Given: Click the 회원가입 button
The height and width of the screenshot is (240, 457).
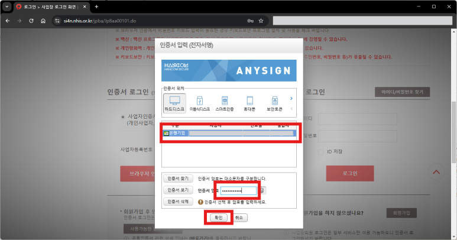Looking at the screenshot, I should (x=401, y=213).
